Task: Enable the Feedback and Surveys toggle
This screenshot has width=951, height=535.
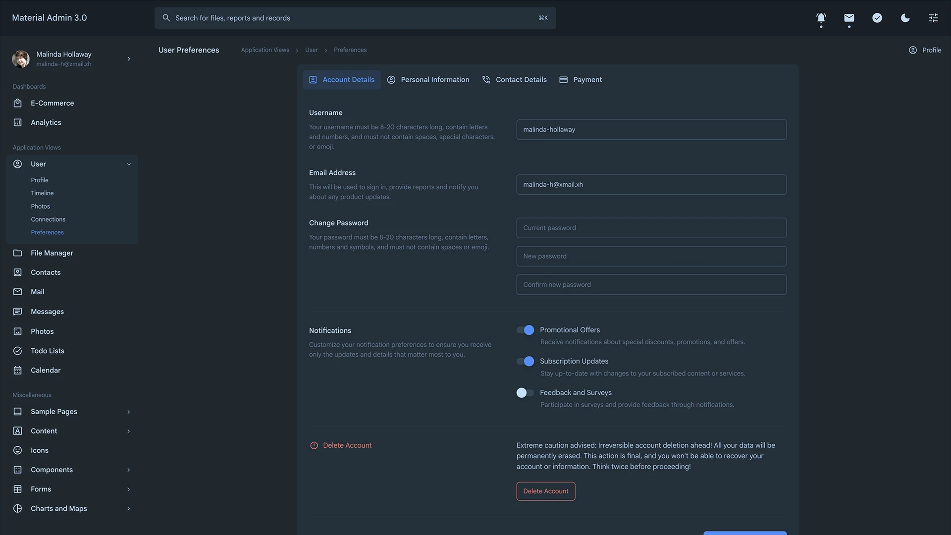Action: click(x=525, y=393)
